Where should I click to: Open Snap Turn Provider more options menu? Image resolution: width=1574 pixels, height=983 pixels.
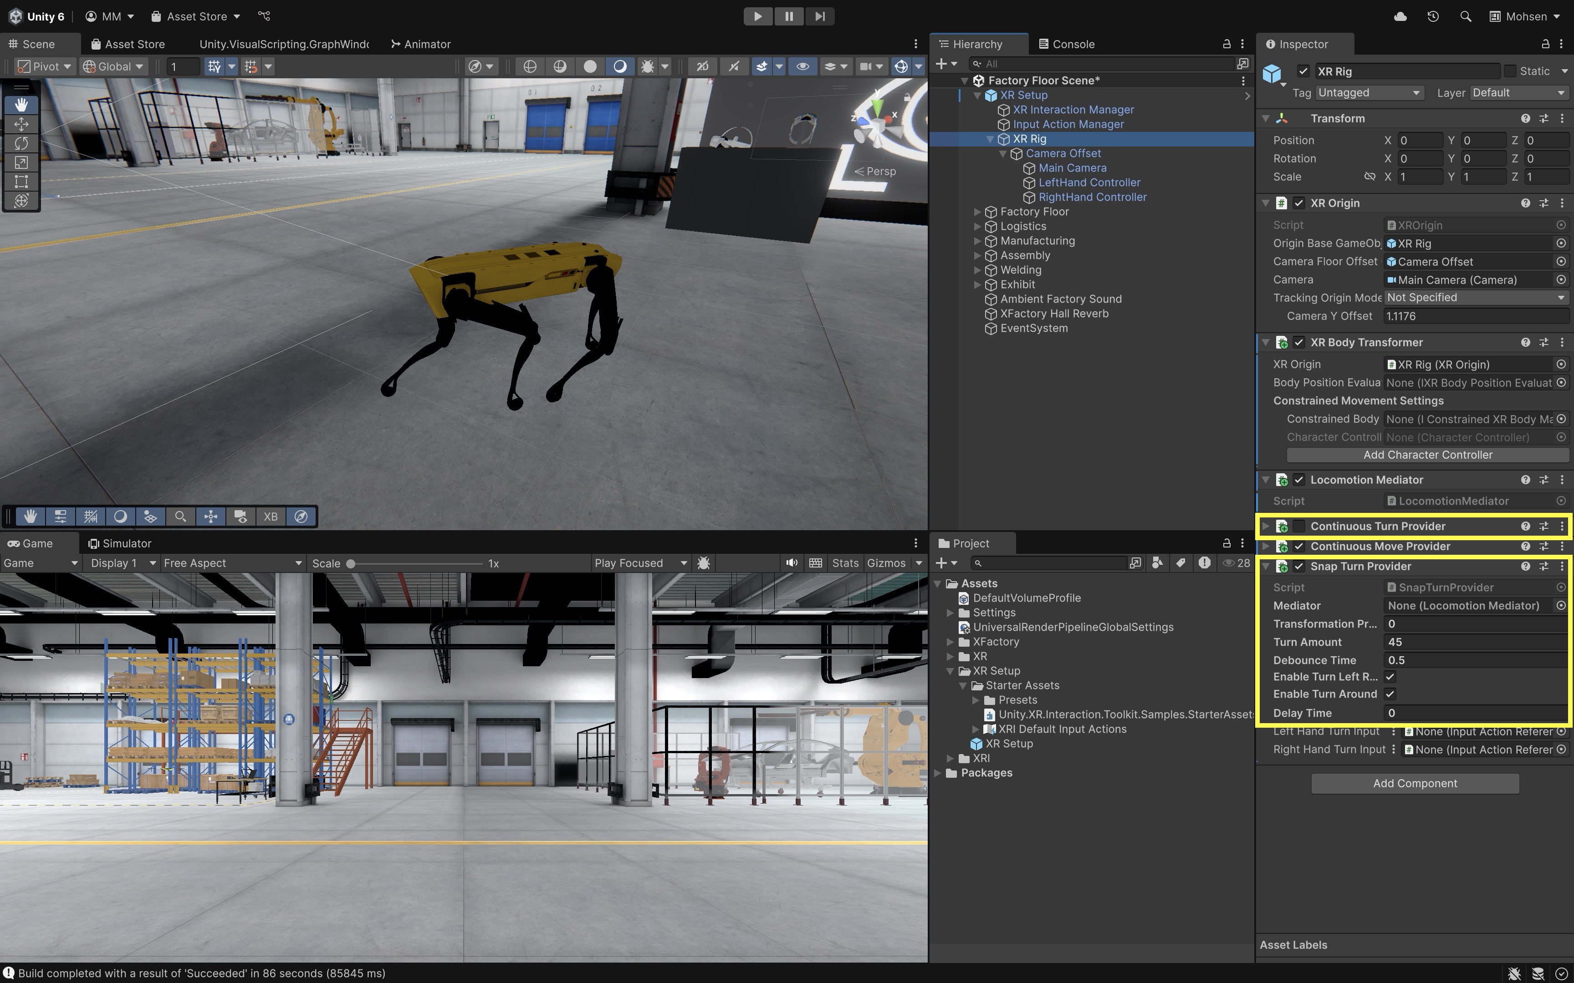click(x=1562, y=566)
